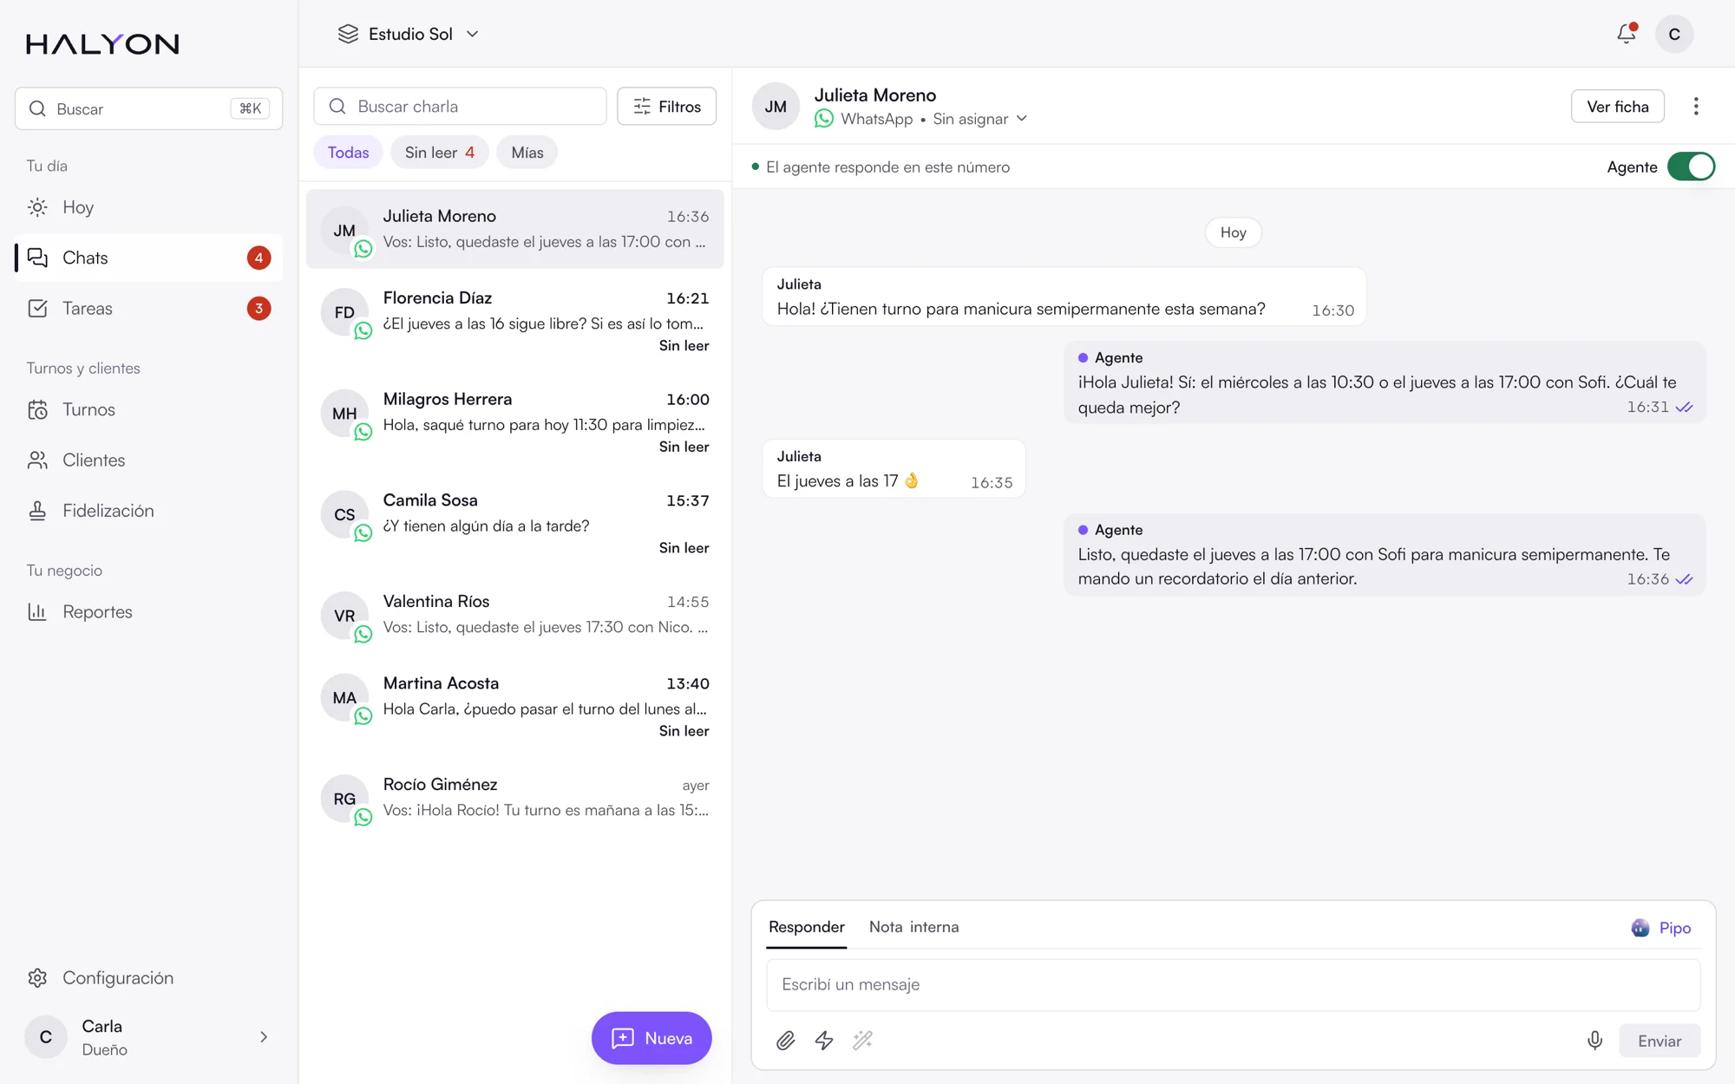The width and height of the screenshot is (1735, 1084).
Task: Toggle the Agente switch off
Action: 1691,167
